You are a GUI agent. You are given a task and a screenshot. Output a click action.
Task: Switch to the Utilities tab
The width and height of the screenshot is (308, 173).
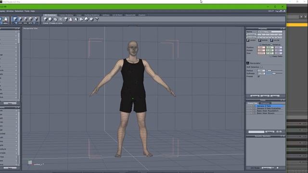(x=105, y=15)
